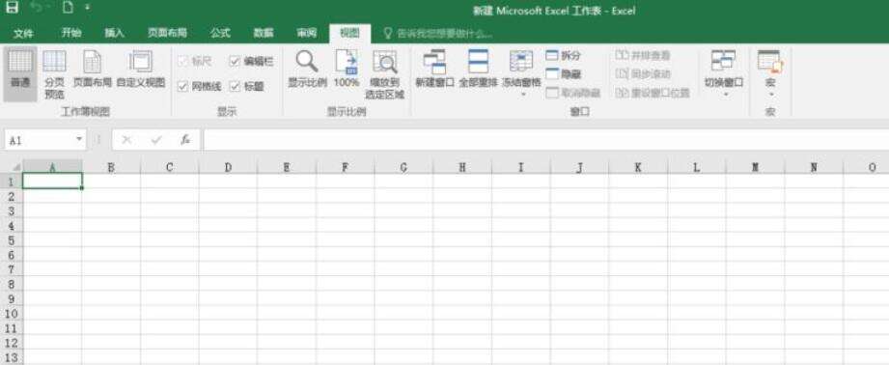The width and height of the screenshot is (889, 365).
Task: Select column G header
Action: 403,167
